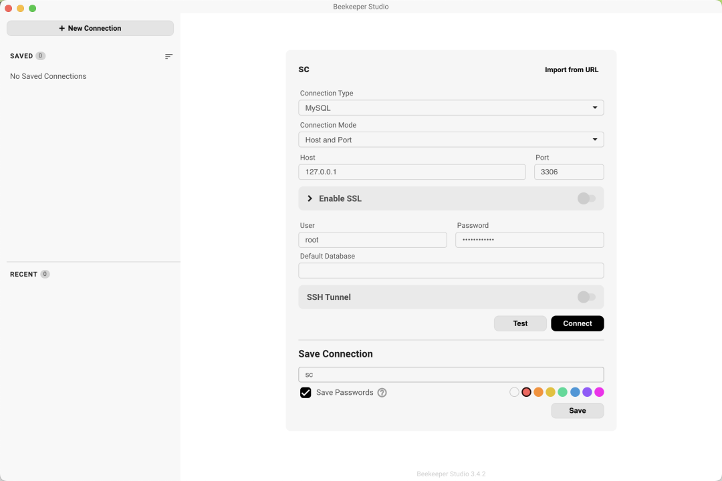722x481 pixels.
Task: Open Save Passwords help question mark icon
Action: pos(382,393)
